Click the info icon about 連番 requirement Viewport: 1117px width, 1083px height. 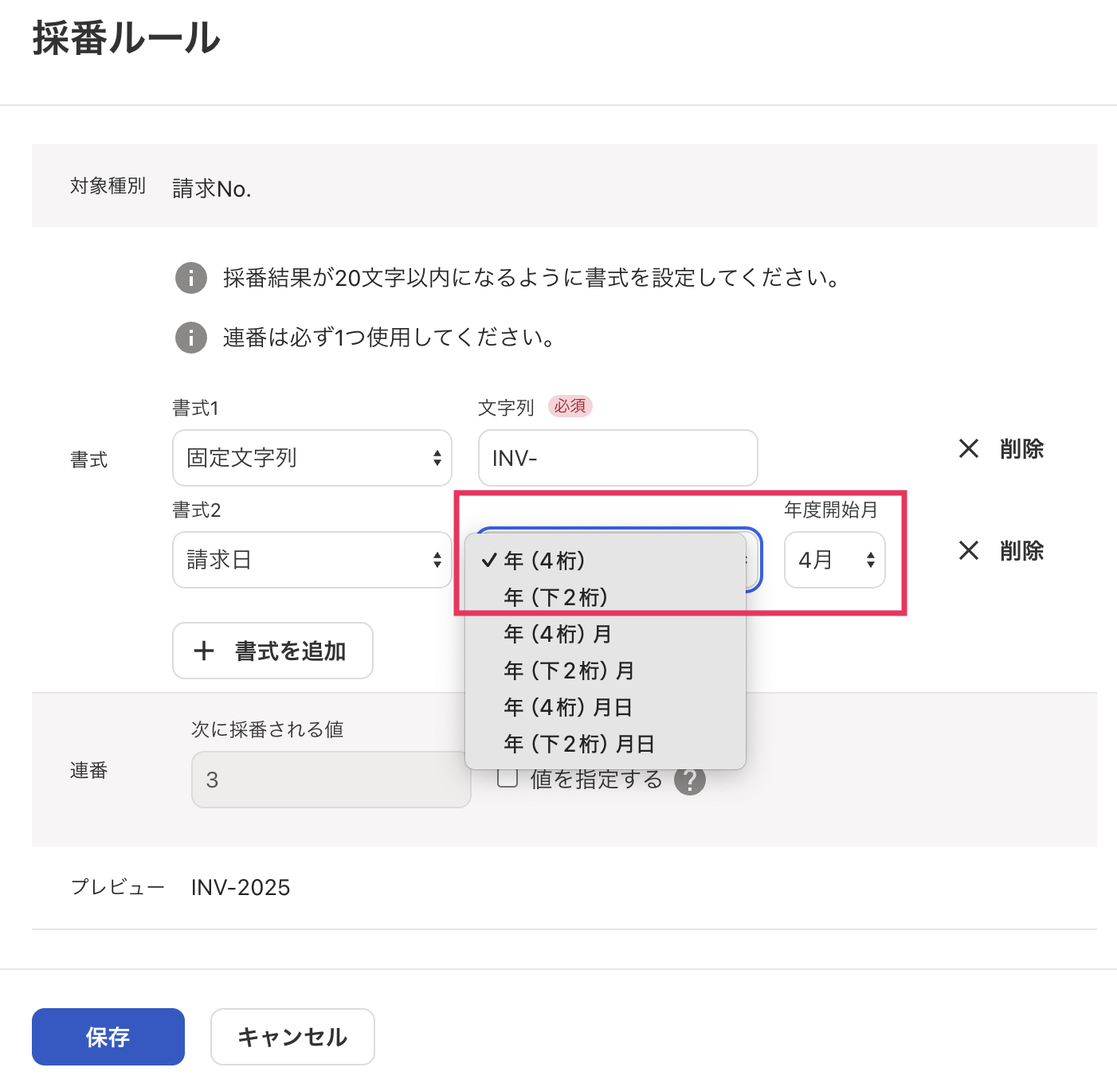tap(190, 338)
